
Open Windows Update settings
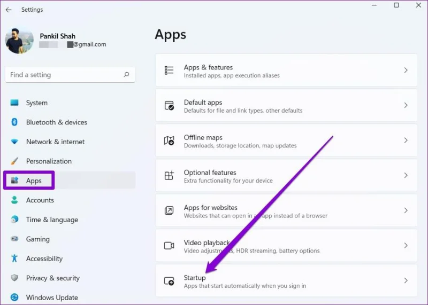click(x=70, y=298)
